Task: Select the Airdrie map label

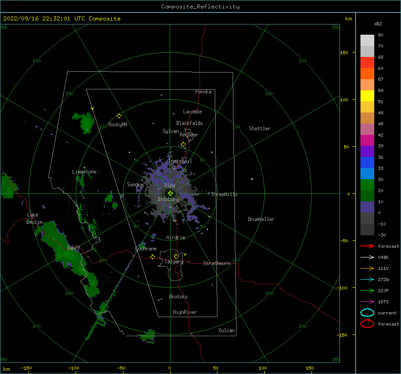Action: pyautogui.click(x=176, y=237)
